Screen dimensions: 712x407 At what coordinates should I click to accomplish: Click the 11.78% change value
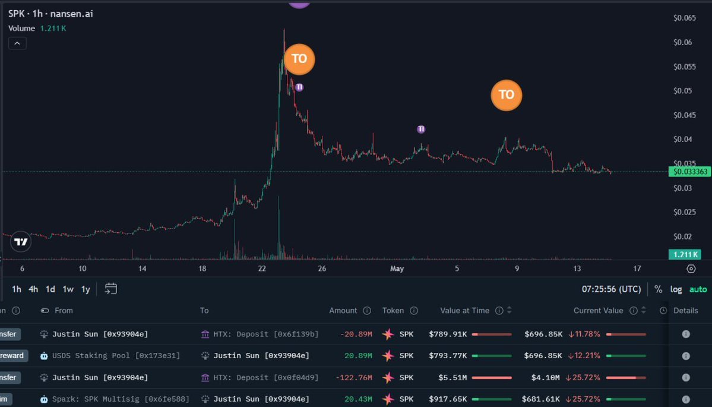[584, 335]
